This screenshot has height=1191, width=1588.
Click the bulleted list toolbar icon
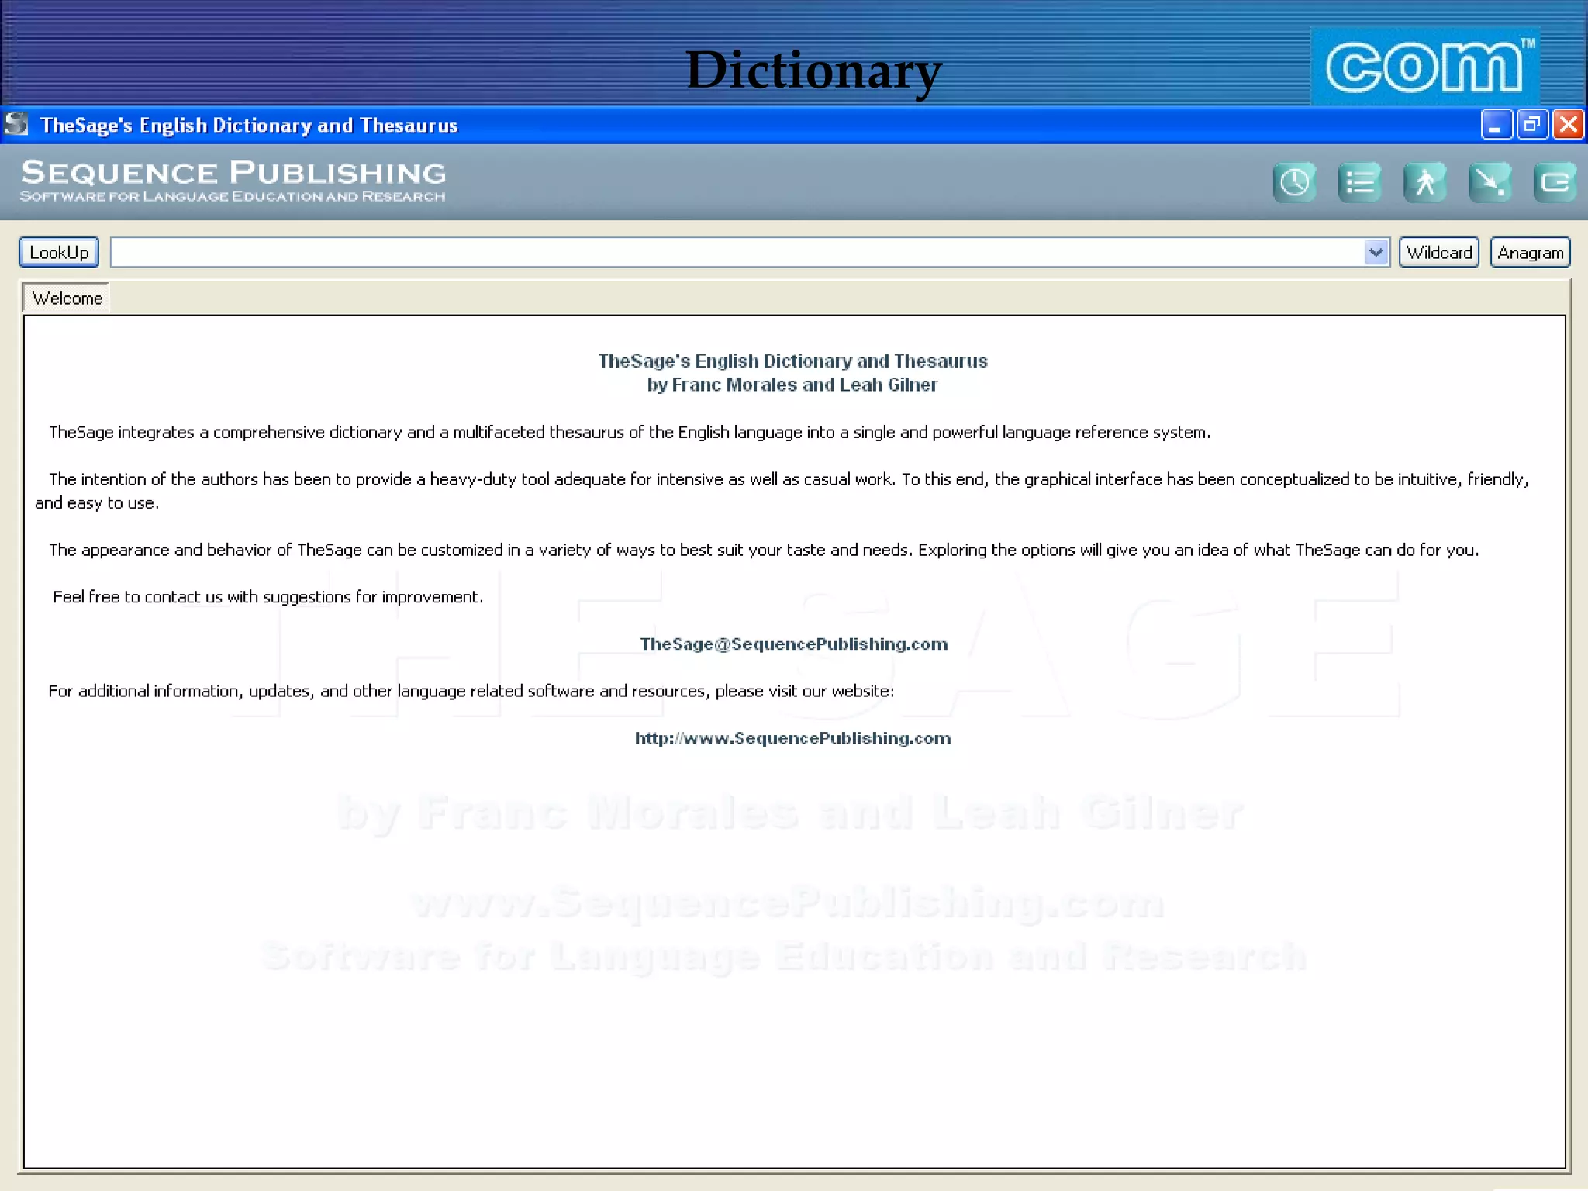pos(1360,182)
